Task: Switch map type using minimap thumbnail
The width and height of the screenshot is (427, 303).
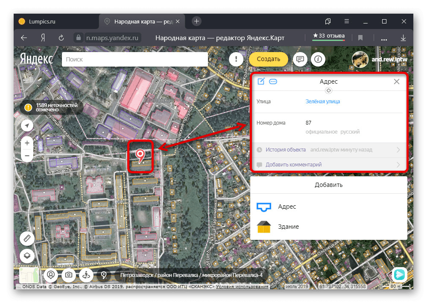Action: 29,275
